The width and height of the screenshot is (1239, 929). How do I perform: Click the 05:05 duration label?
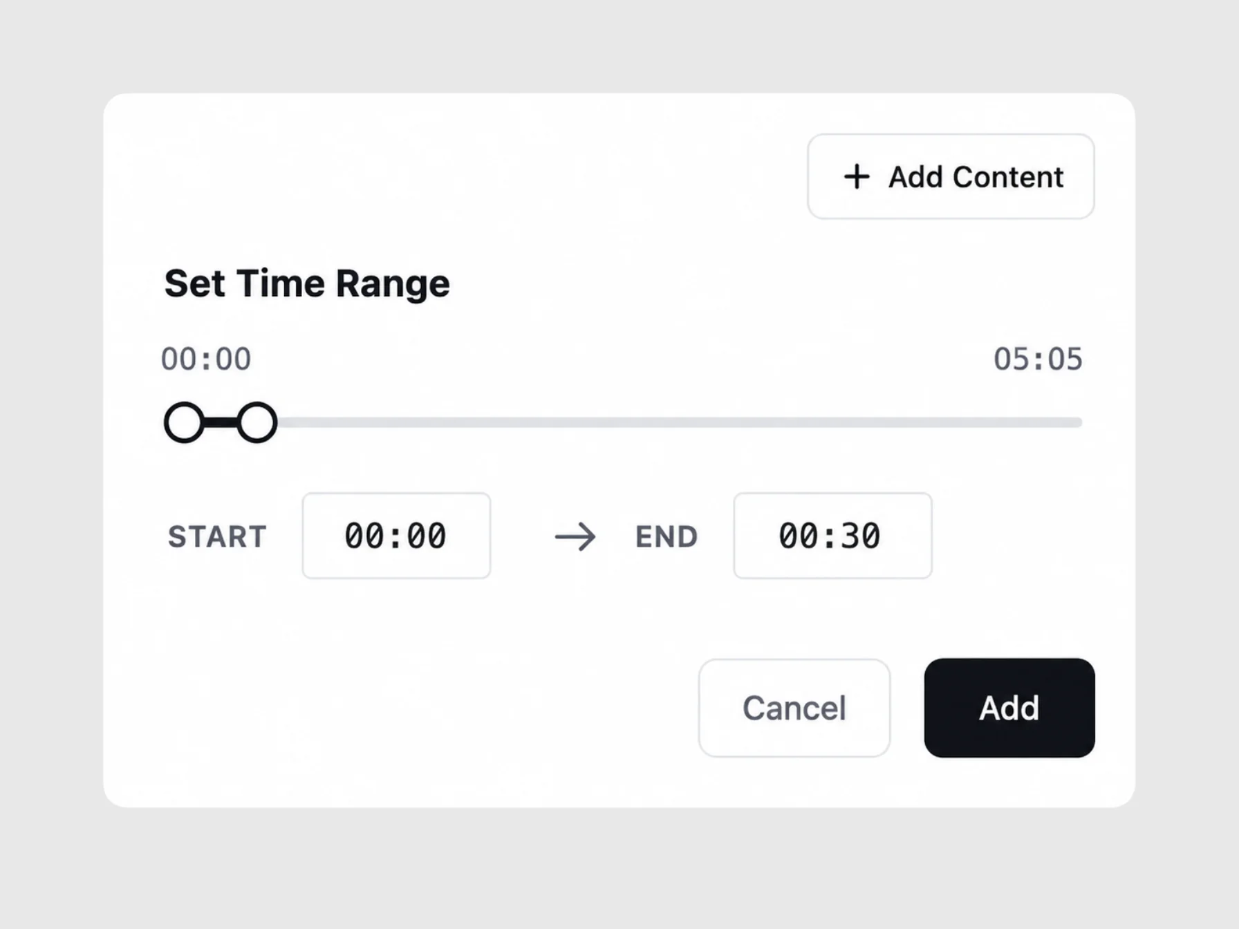pyautogui.click(x=1038, y=359)
